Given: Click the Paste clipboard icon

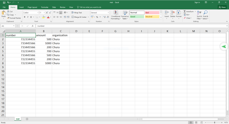Looking at the screenshot, I should [x=3, y=13].
